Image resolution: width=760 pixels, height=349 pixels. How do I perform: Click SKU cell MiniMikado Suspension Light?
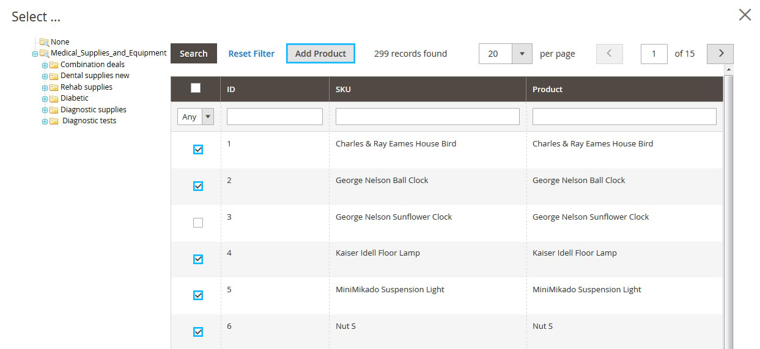point(390,290)
